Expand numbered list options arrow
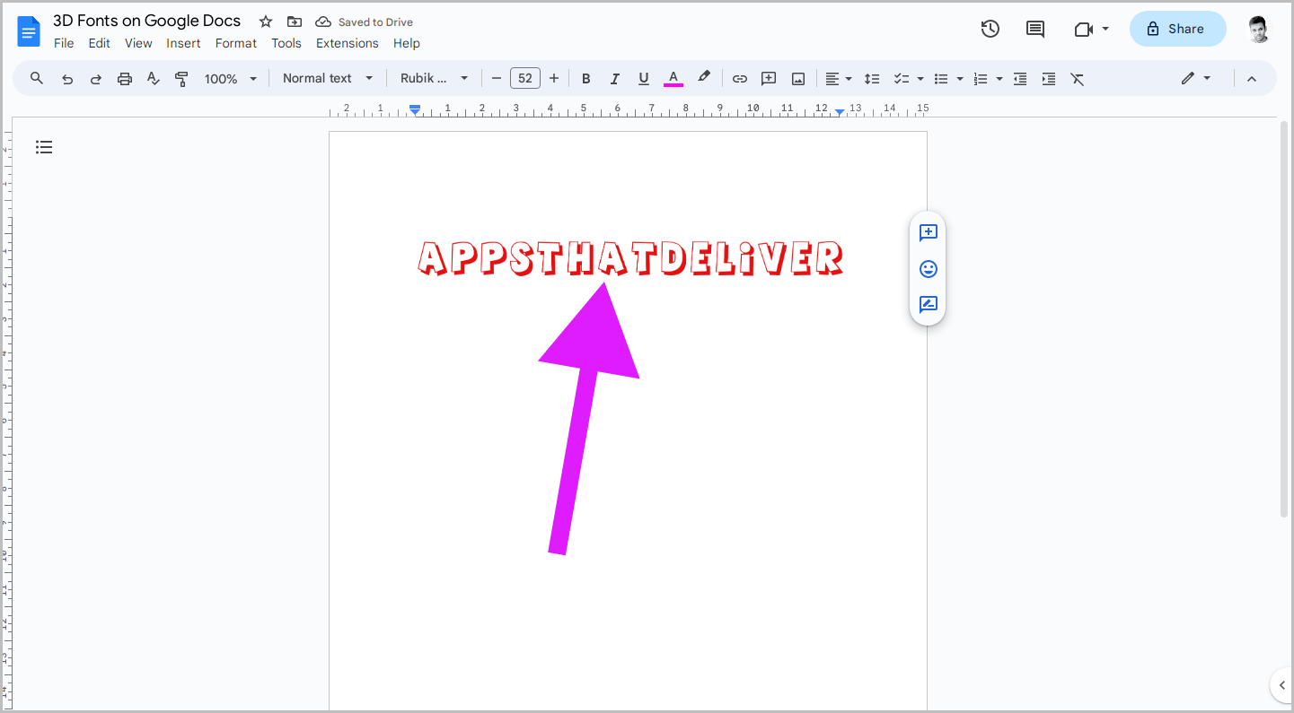This screenshot has height=713, width=1294. [999, 79]
